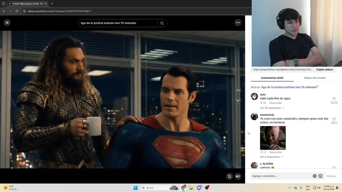Open Discord from the taskbar
Viewport: 342px width, 192px height.
point(199,188)
